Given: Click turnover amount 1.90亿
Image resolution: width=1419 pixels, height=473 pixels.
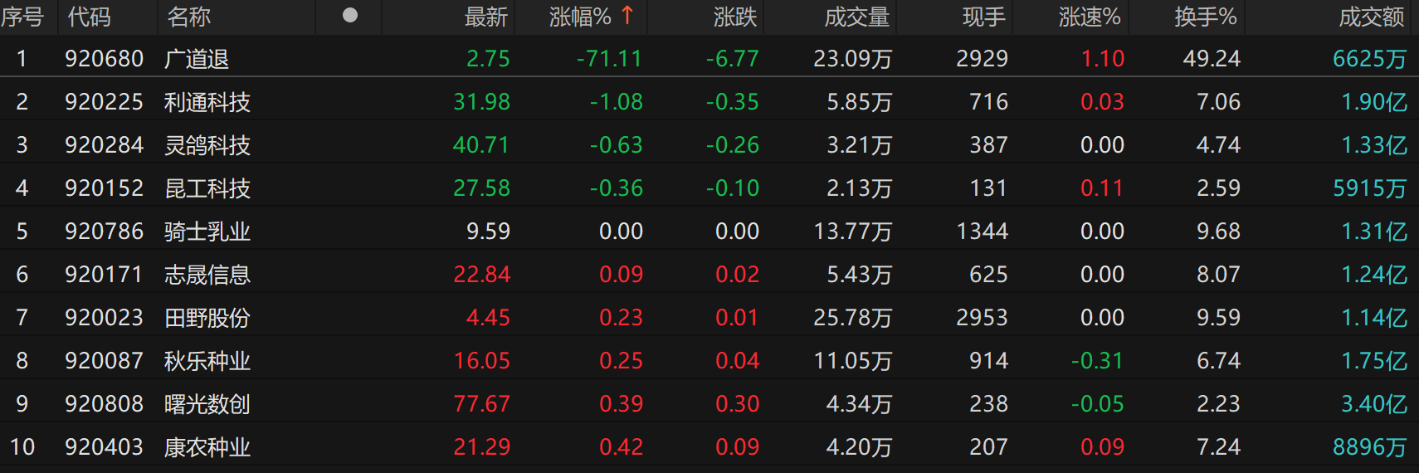Looking at the screenshot, I should coord(1374,102).
